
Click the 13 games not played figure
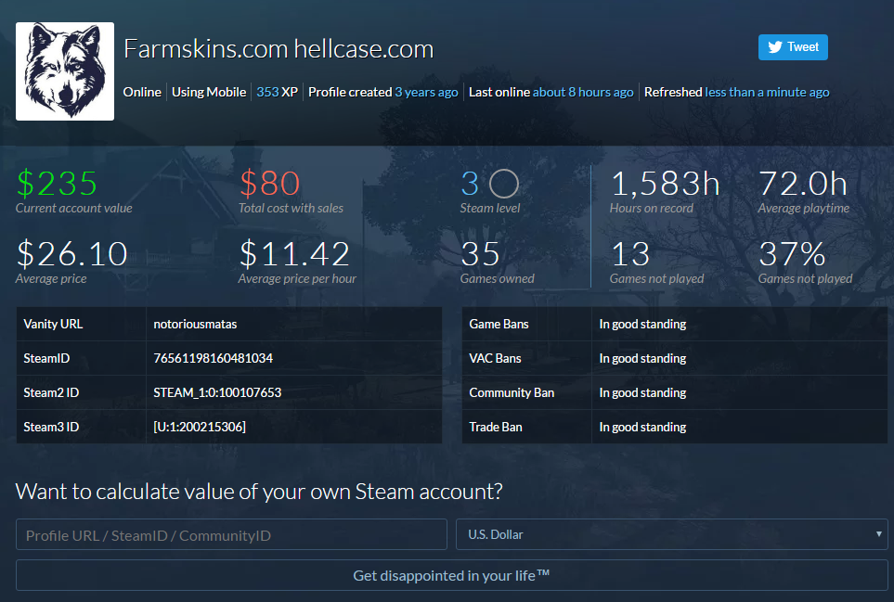[630, 254]
